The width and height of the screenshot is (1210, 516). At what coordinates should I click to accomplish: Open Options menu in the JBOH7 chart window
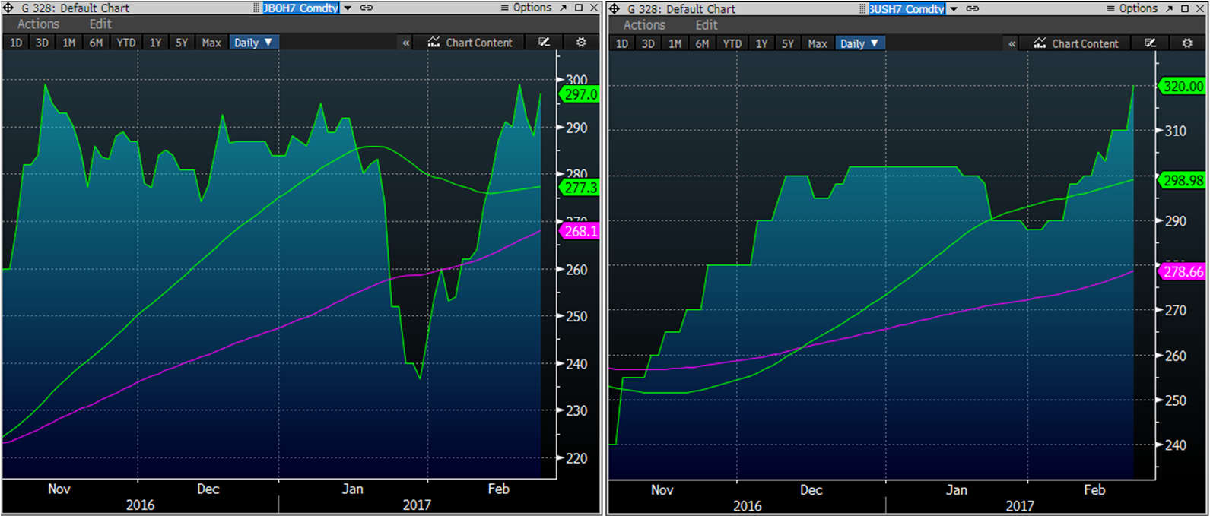pyautogui.click(x=526, y=8)
